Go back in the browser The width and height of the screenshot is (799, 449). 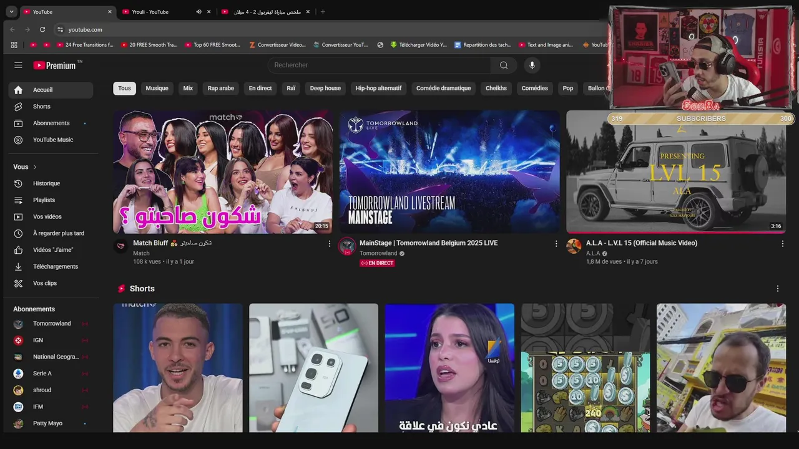[x=12, y=29]
